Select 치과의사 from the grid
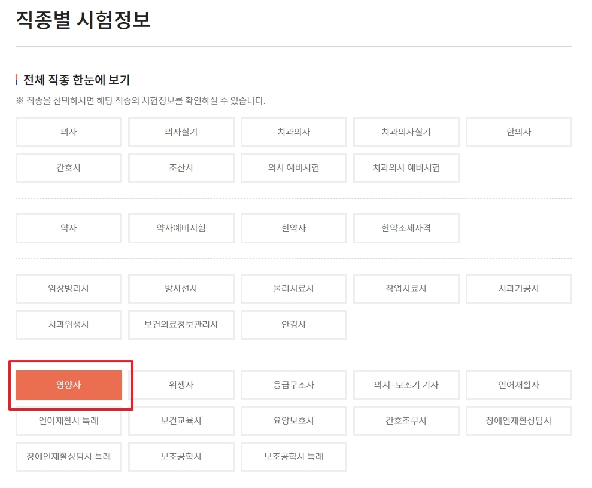Screen dimensions: 592x488 pos(293,132)
